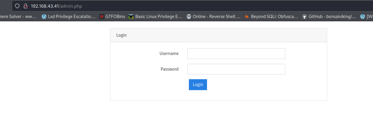The image size is (373, 138).
Task: Open the Beyond SQLi: Obfusca... bookmark text
Action: 274,17
